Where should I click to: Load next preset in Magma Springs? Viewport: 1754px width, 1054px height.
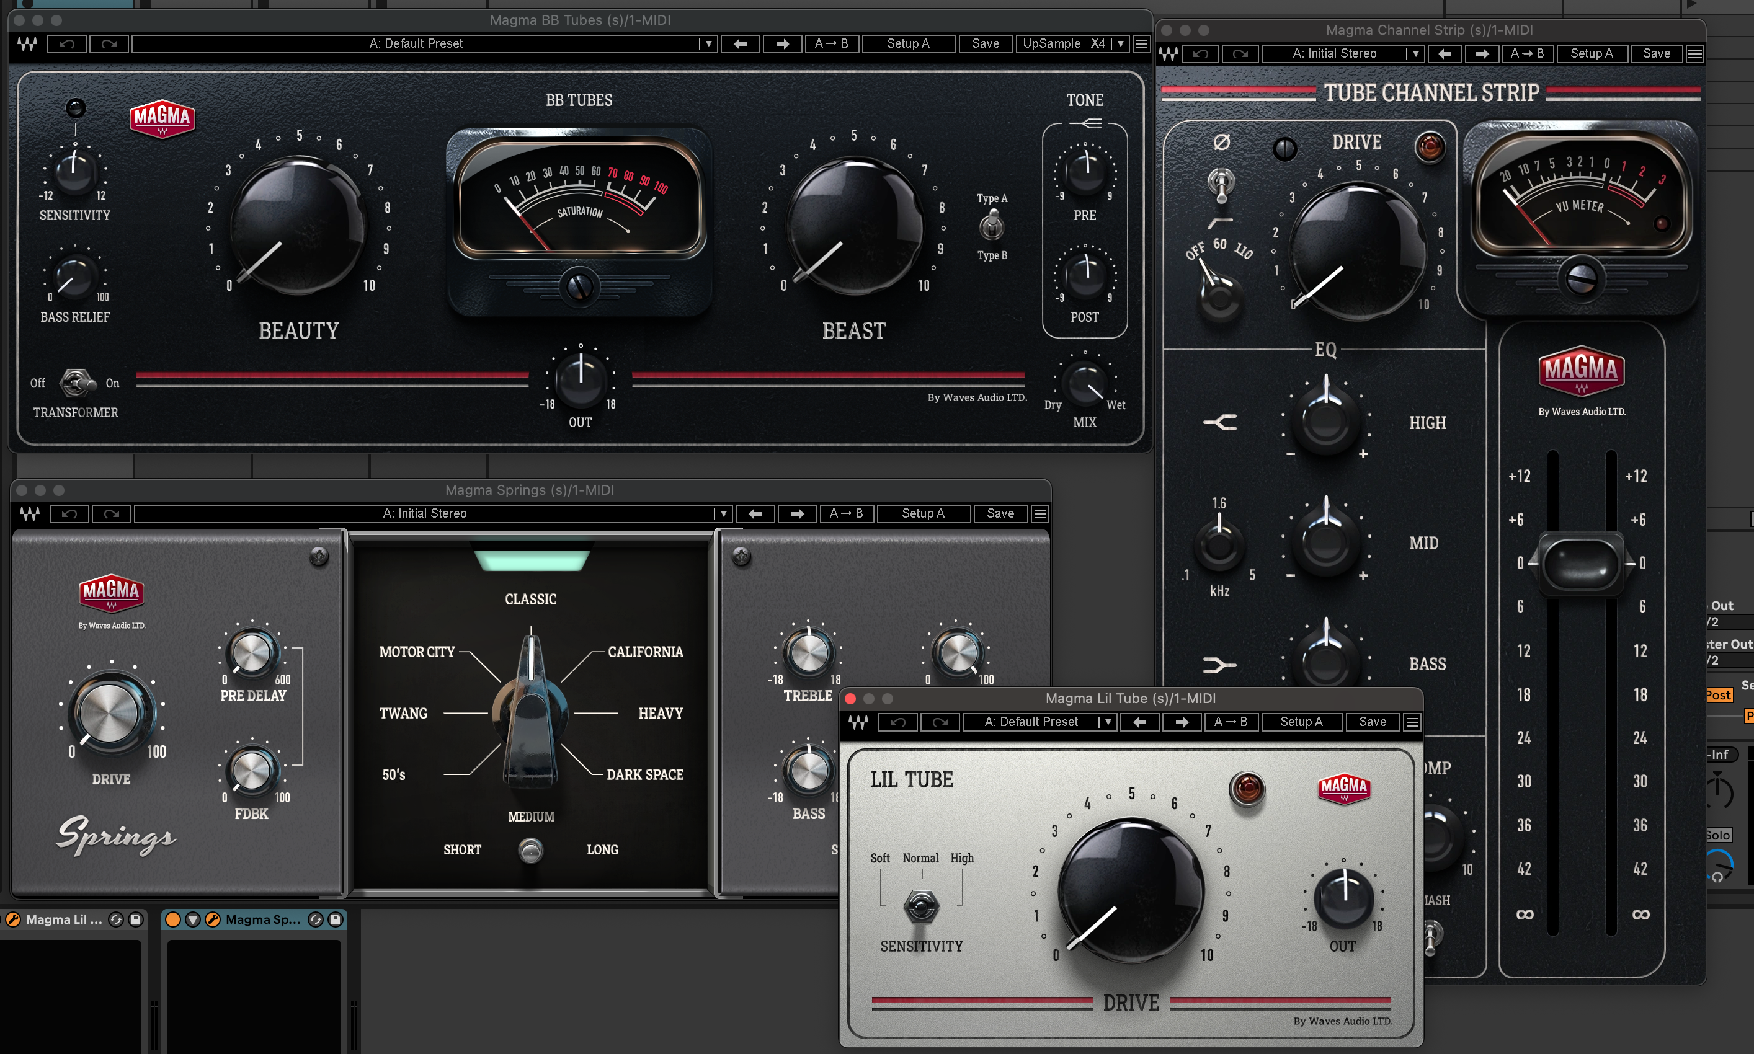tap(797, 514)
